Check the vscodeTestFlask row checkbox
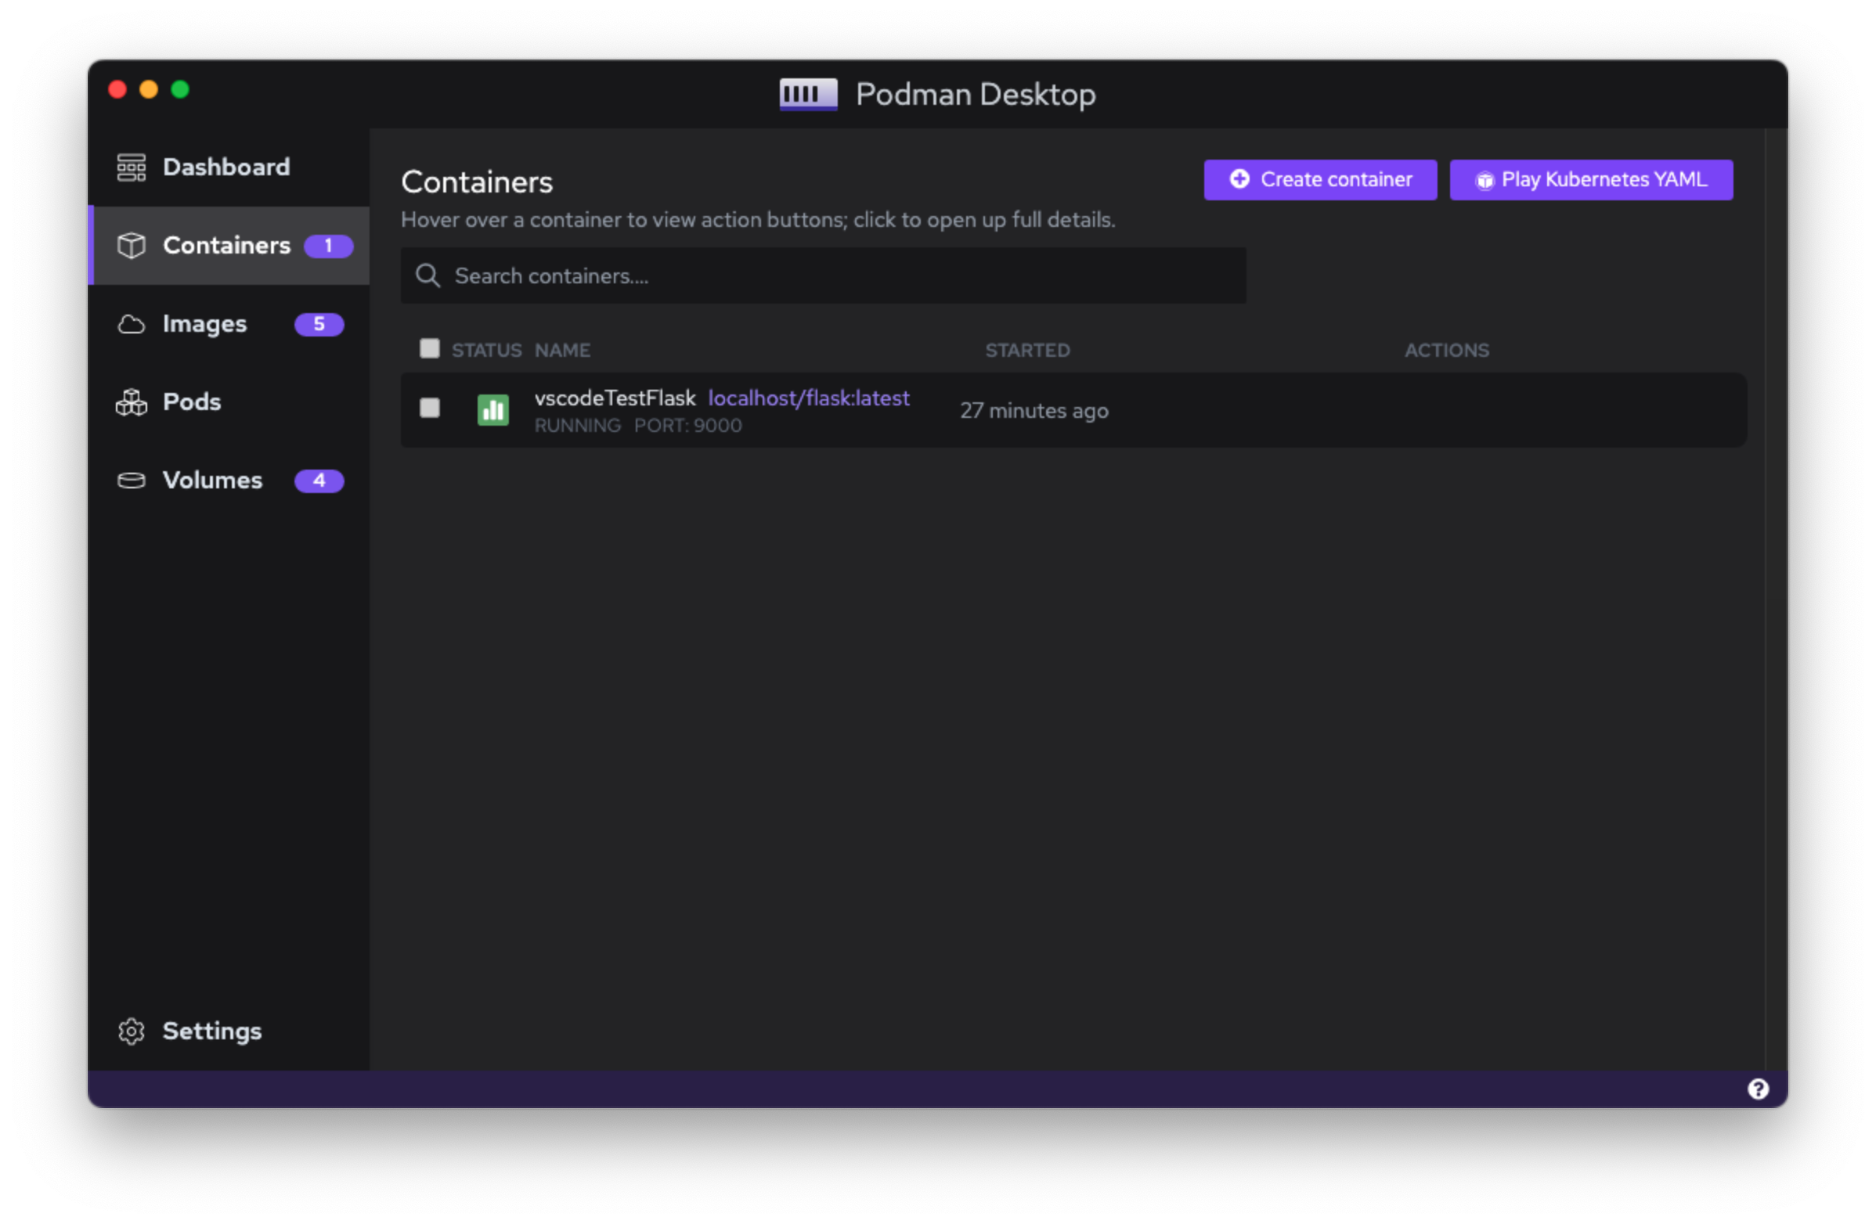This screenshot has width=1876, height=1224. [430, 409]
